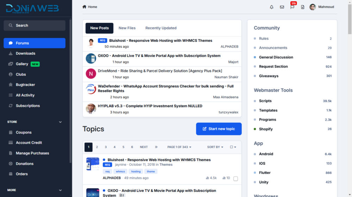Open the Scripts forum link

click(x=265, y=101)
